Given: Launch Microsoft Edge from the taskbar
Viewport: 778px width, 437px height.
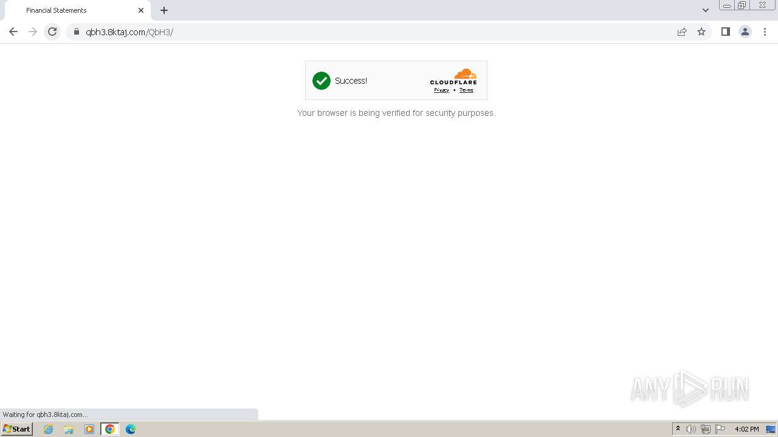Looking at the screenshot, I should tap(131, 429).
